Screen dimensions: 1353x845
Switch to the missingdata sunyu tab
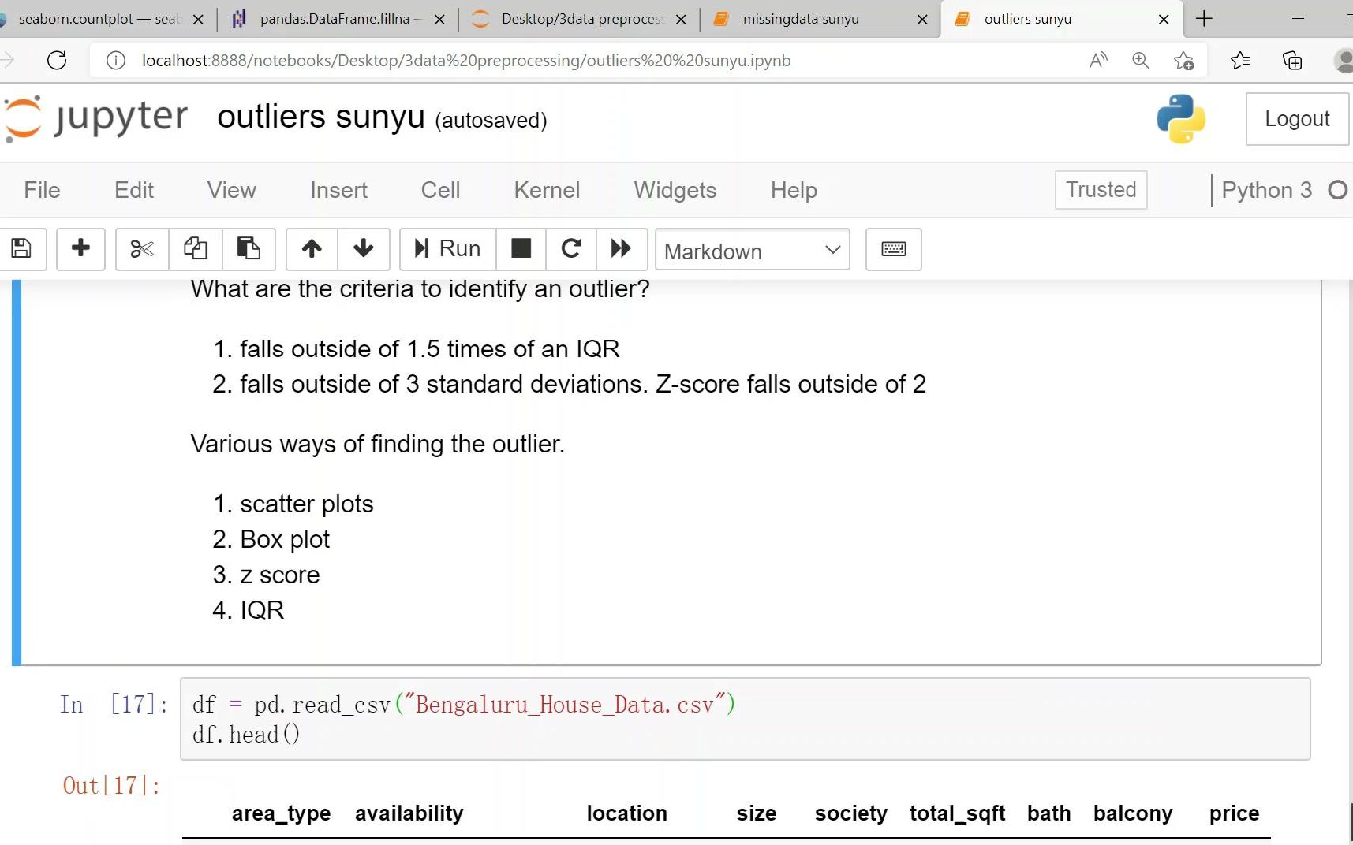click(799, 18)
